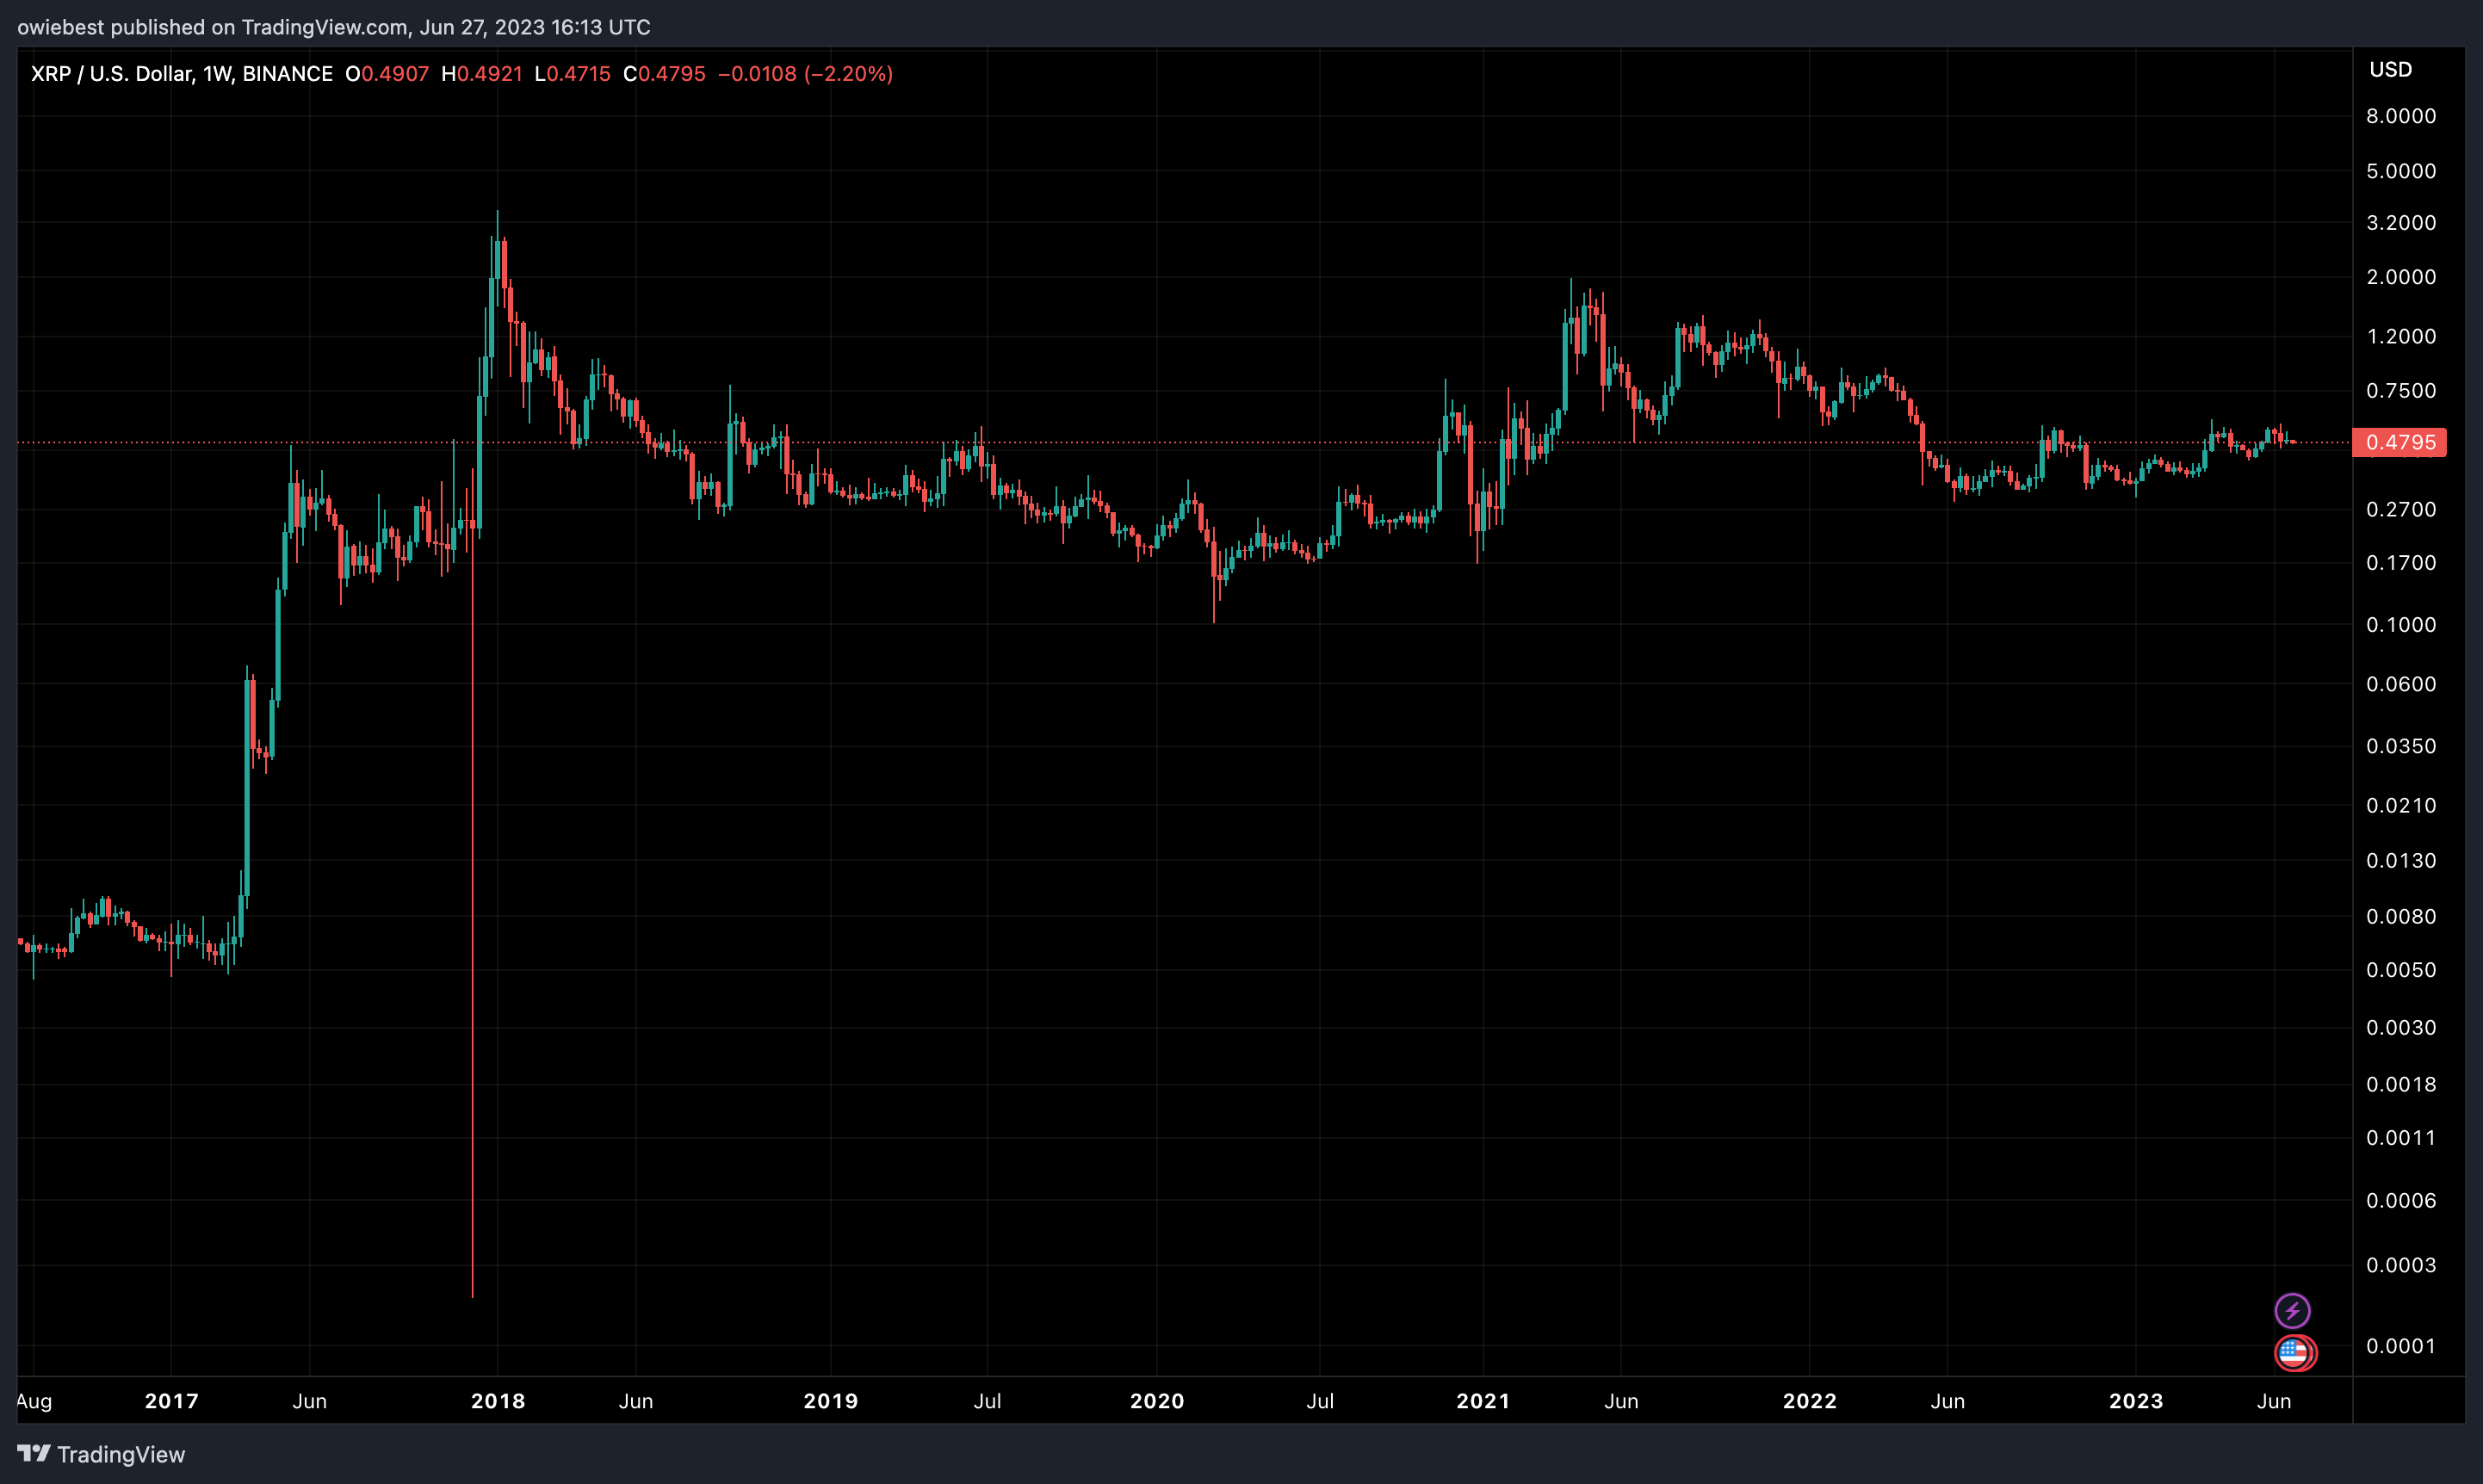Click the published on TradingView.com header
This screenshot has width=2483, height=1484.
pyautogui.click(x=334, y=27)
